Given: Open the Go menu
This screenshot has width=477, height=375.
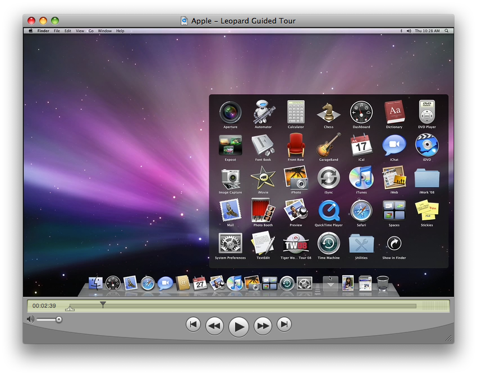Looking at the screenshot, I should 91,31.
